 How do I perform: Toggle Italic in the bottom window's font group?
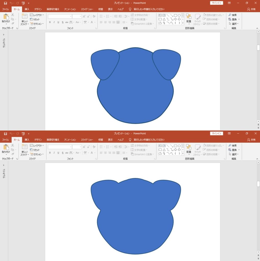click(54, 153)
